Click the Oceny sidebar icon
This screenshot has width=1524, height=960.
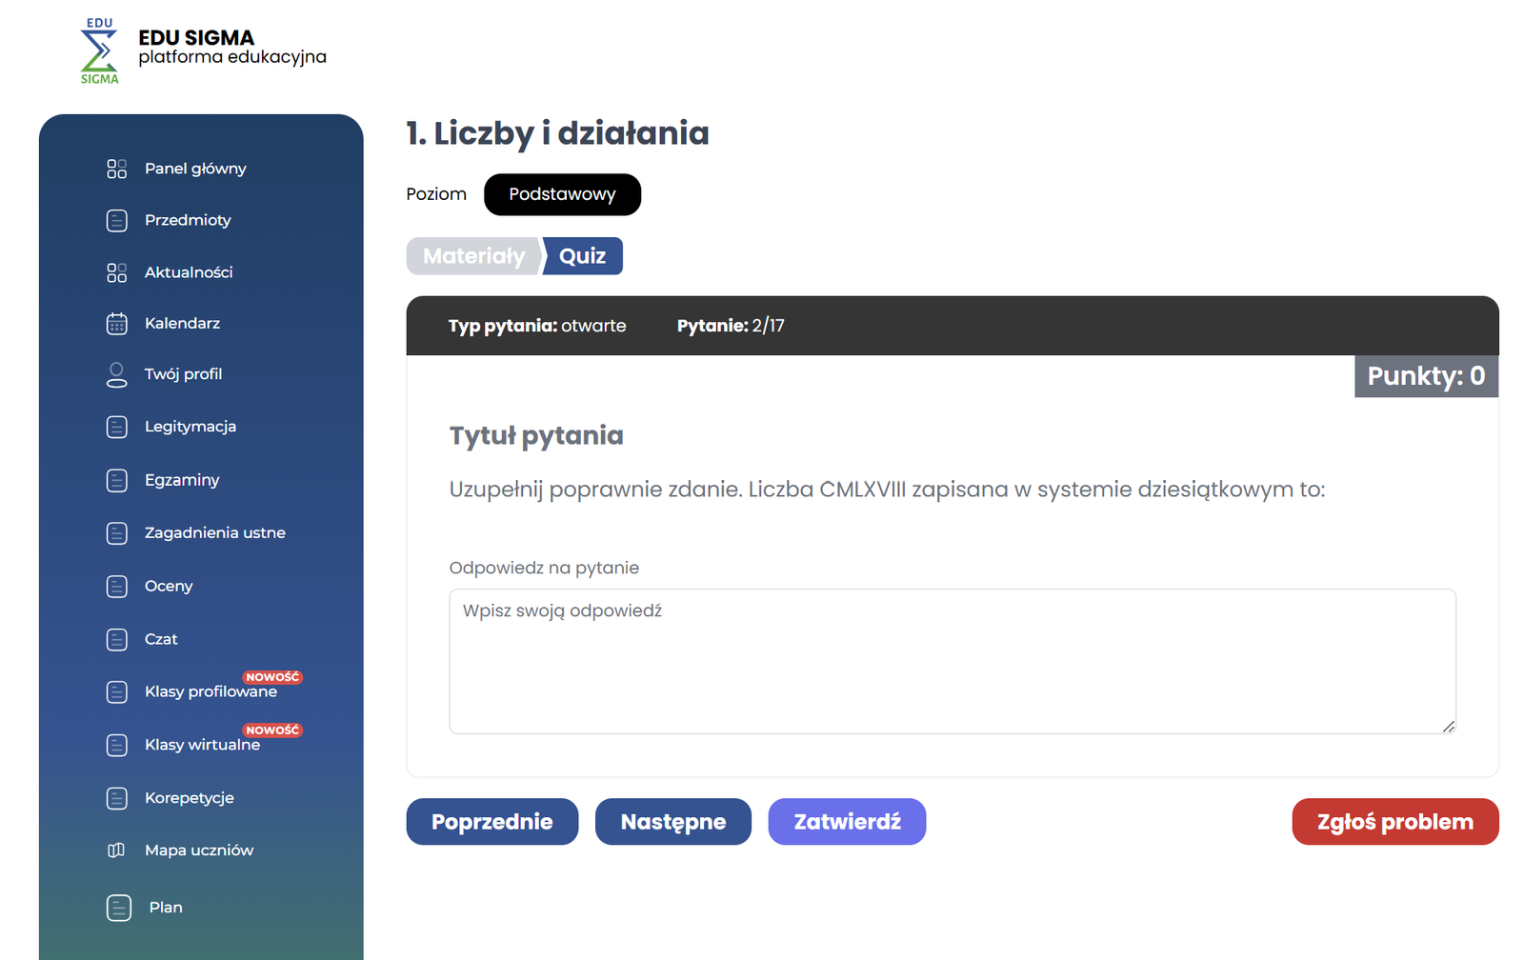click(x=116, y=587)
